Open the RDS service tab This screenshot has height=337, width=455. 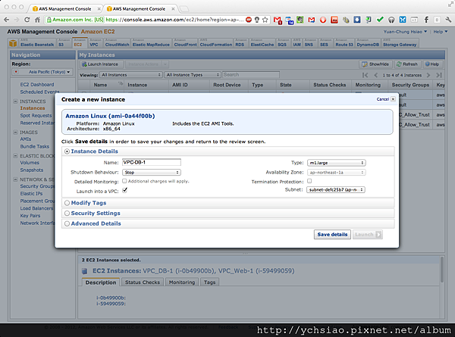coord(240,43)
